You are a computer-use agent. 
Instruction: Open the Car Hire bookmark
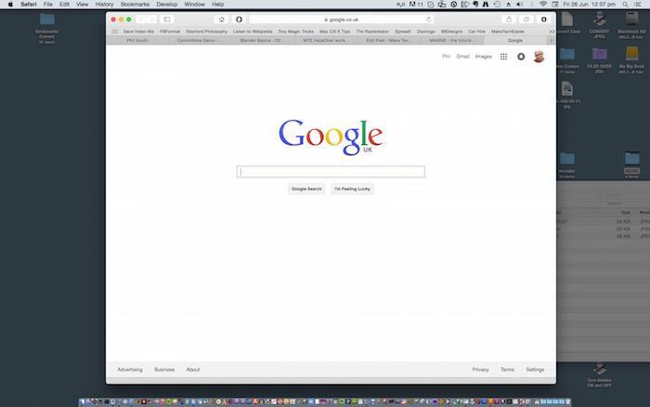coord(476,32)
